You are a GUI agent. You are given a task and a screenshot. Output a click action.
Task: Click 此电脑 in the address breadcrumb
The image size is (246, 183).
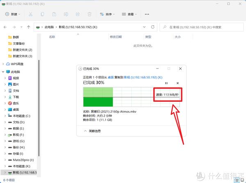tap(49, 27)
